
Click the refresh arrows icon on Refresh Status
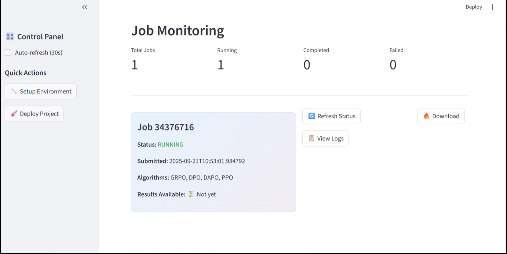click(x=311, y=116)
